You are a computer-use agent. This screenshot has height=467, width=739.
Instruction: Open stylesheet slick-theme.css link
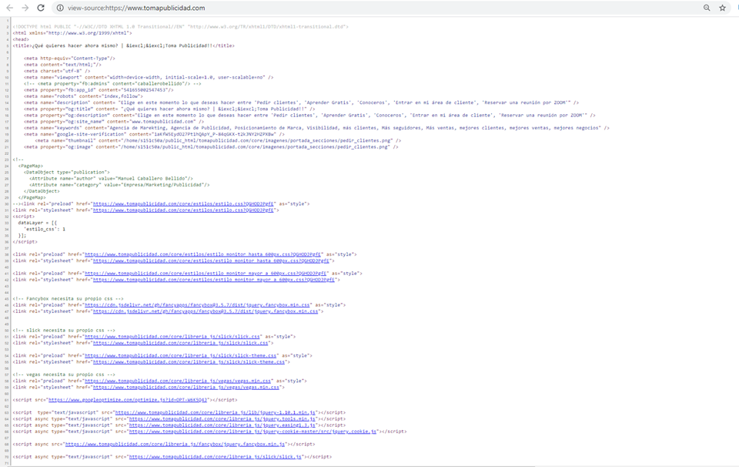point(189,361)
